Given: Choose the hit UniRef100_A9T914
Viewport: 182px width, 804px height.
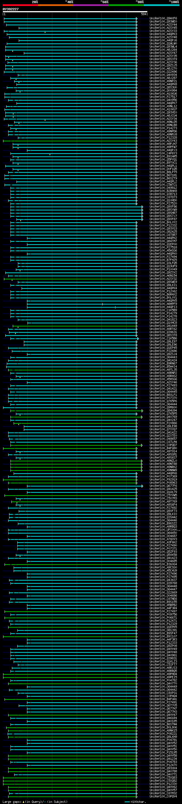Looking at the screenshot, I should (163, 451).
